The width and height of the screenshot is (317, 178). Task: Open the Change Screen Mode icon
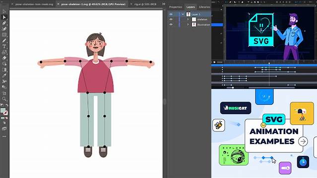click(4, 129)
